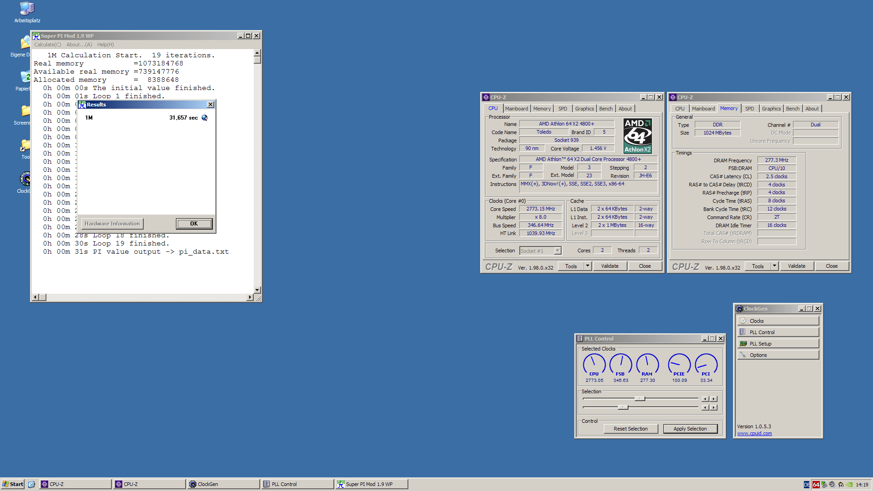
Task: Click the lower Selection slider thumb
Action: [x=623, y=407]
